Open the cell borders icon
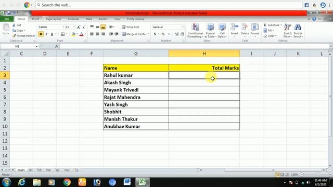The image size is (333, 187). [x=62, y=34]
